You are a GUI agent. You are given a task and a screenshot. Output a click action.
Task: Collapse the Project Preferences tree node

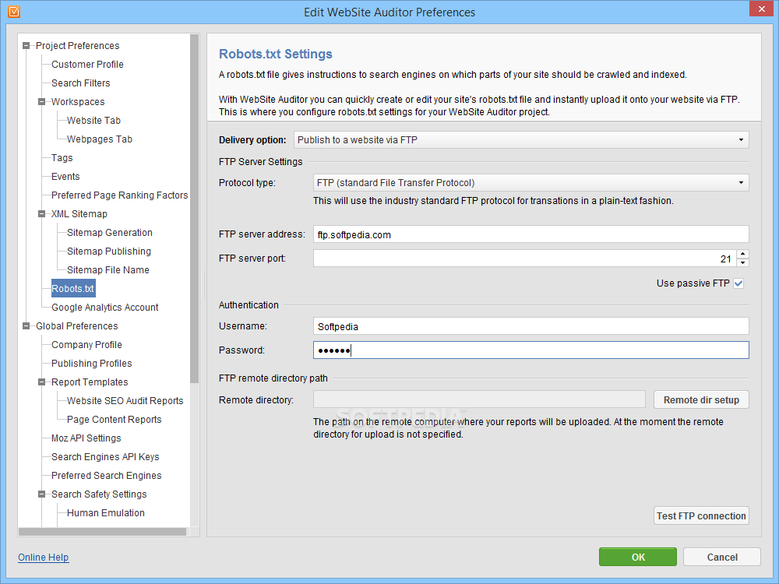point(26,46)
